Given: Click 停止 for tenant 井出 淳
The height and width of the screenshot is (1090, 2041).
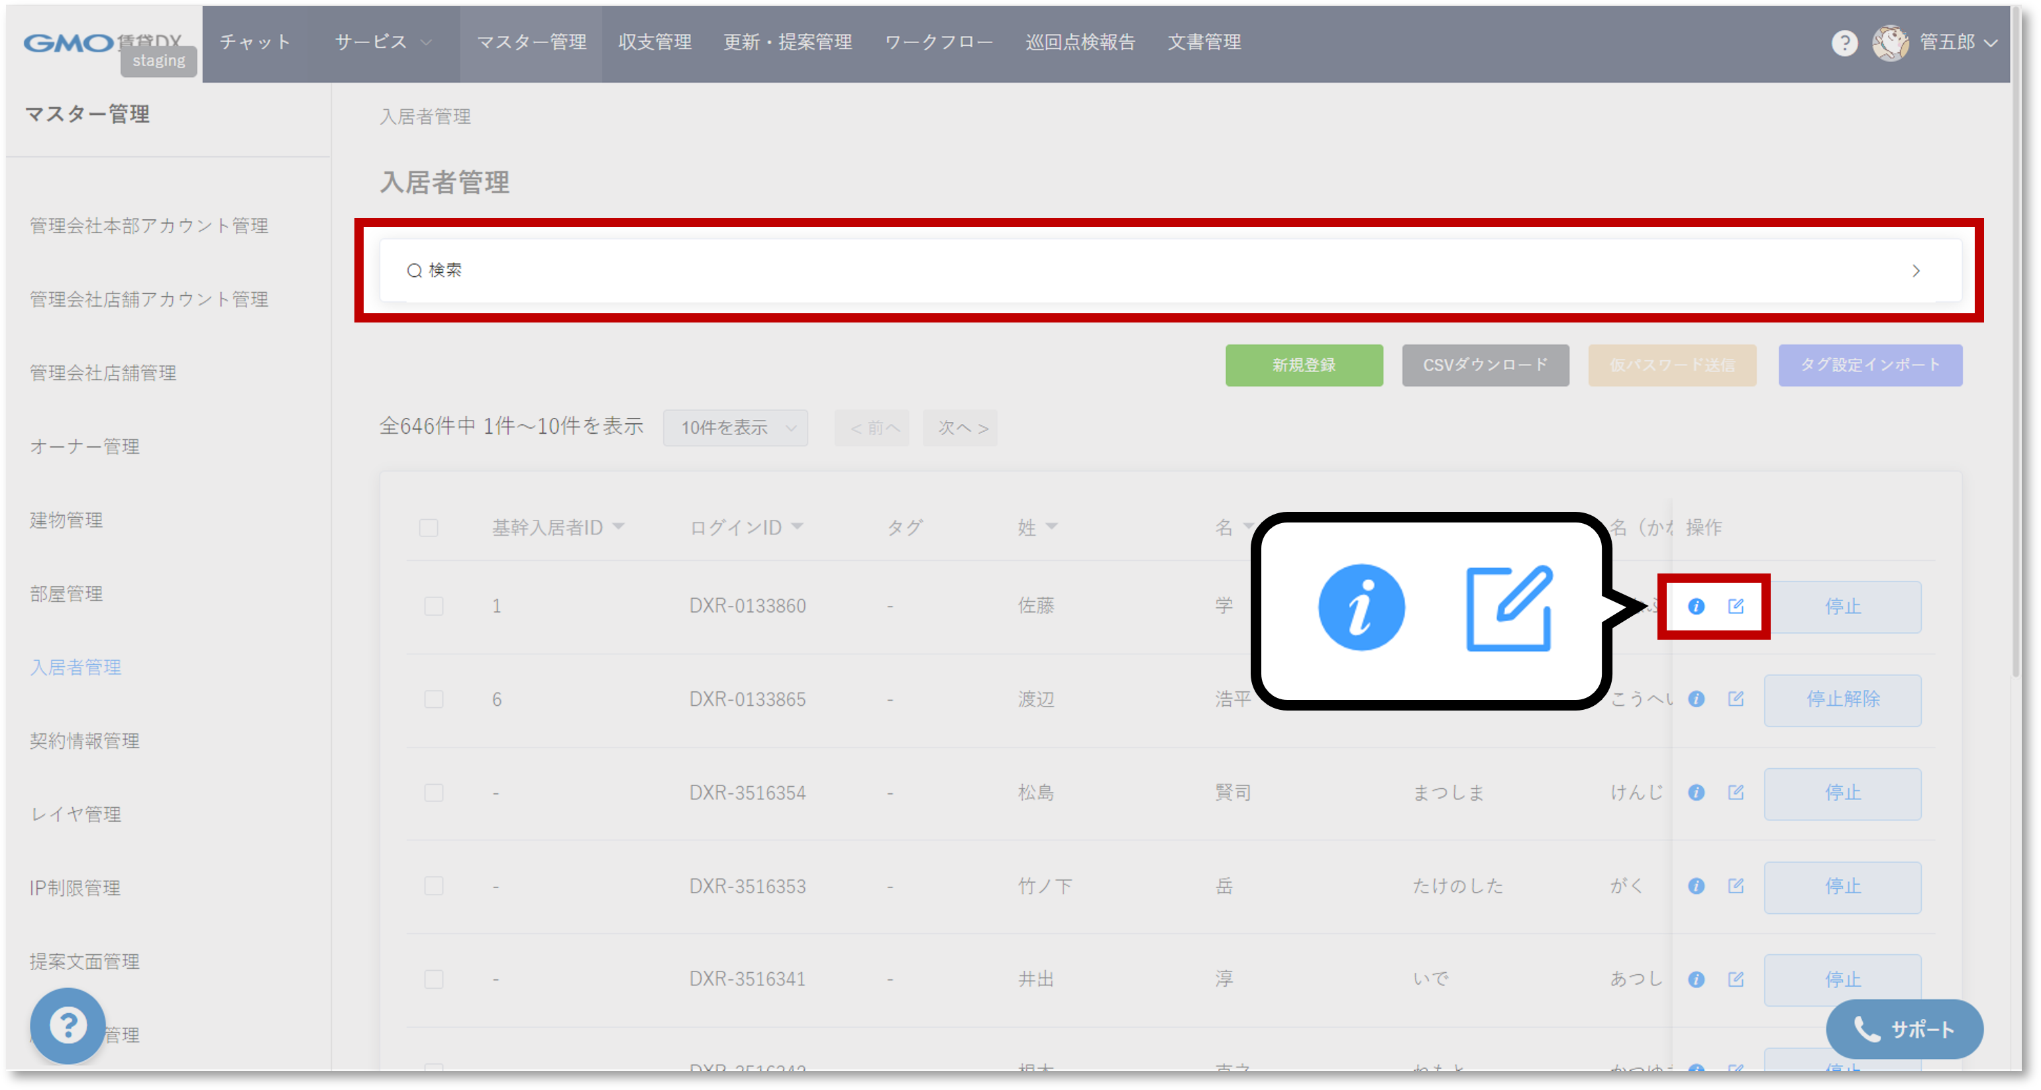Looking at the screenshot, I should [1842, 980].
